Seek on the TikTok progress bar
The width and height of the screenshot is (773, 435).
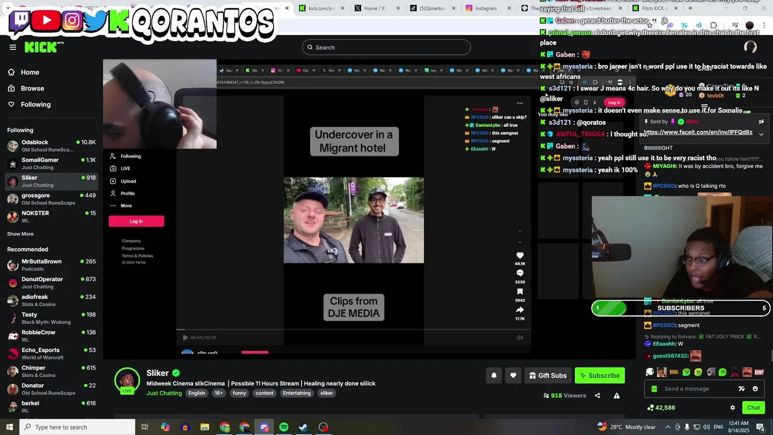[x=353, y=330]
